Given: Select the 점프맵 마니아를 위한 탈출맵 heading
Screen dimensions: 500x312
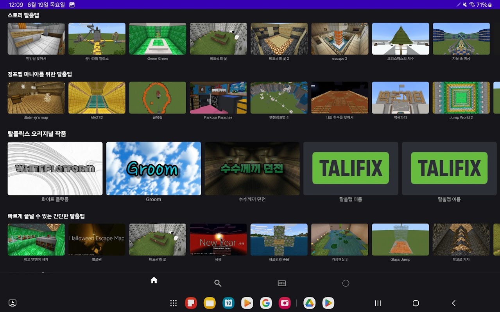Looking at the screenshot, I should pos(40,74).
